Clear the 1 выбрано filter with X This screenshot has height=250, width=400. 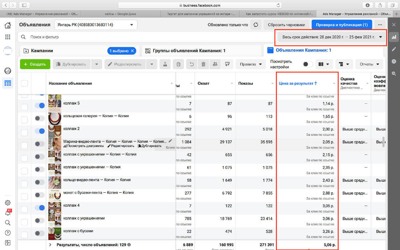[x=132, y=51]
